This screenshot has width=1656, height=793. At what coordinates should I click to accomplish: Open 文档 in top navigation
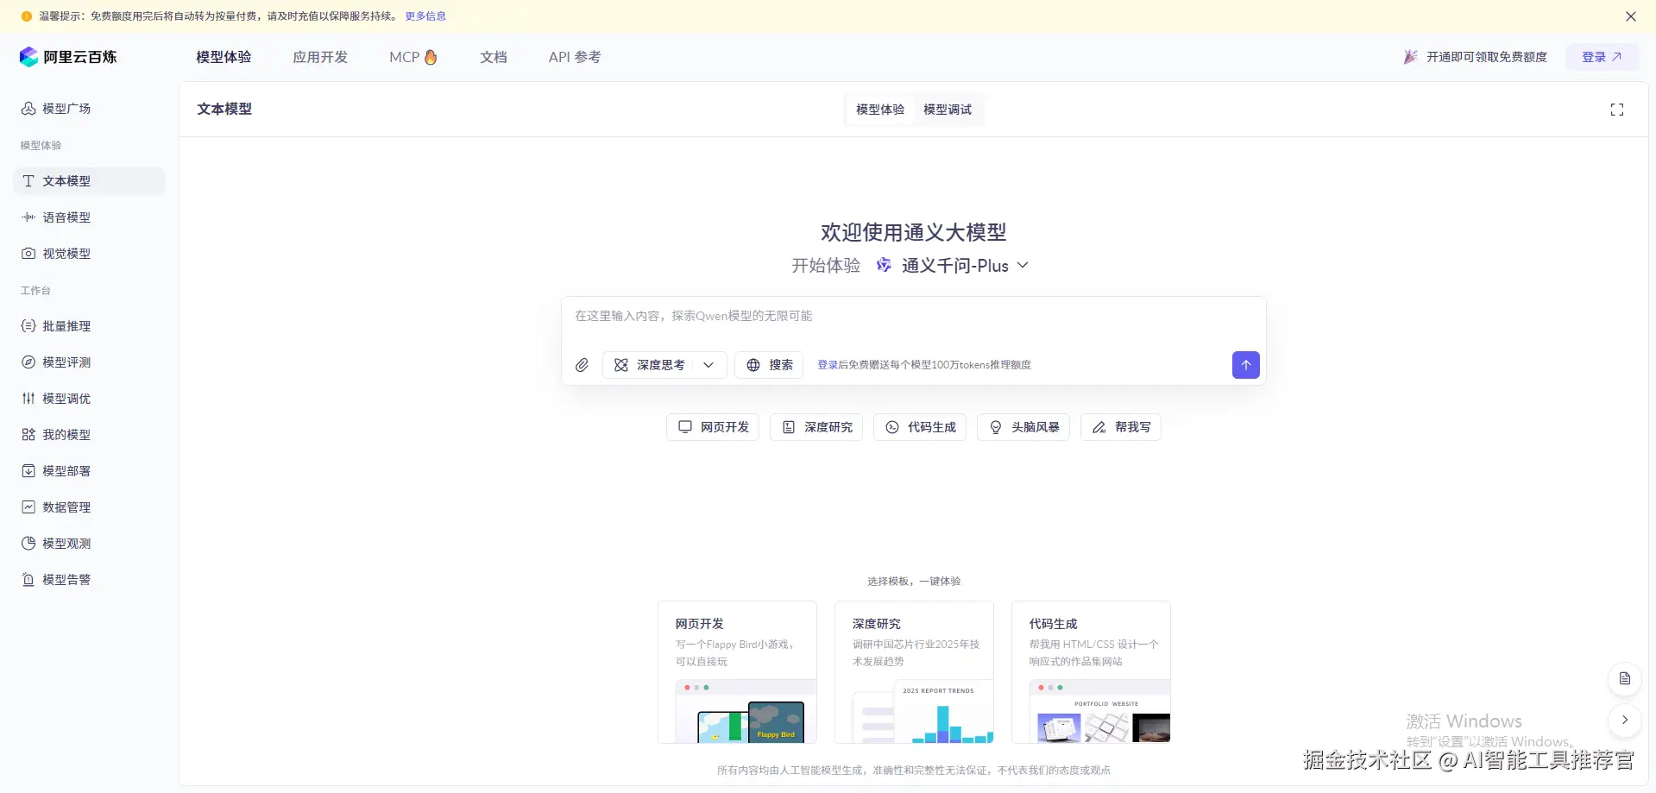[x=494, y=57]
